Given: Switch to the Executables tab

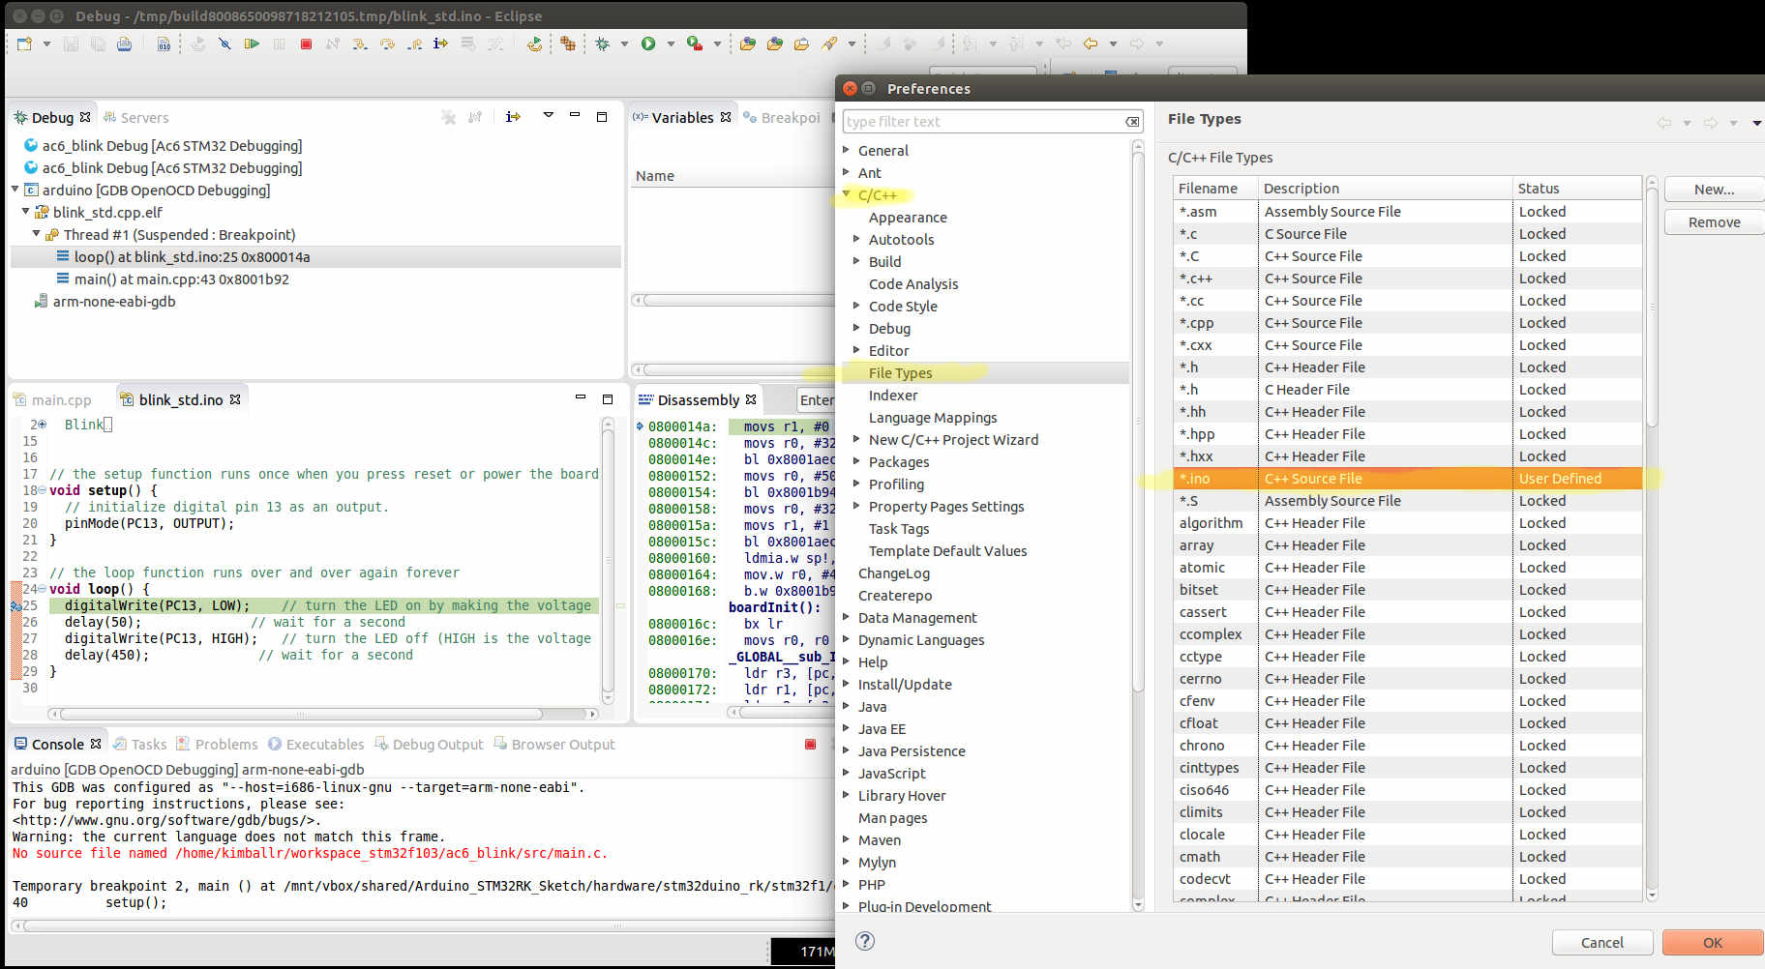Looking at the screenshot, I should [316, 744].
